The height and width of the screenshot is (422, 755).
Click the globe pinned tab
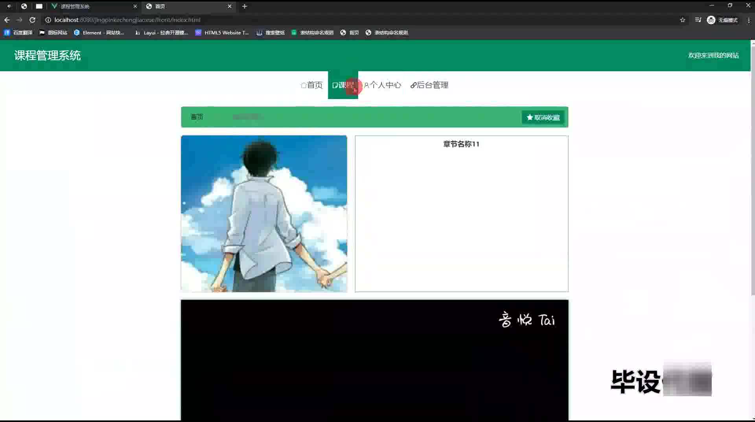tap(24, 6)
